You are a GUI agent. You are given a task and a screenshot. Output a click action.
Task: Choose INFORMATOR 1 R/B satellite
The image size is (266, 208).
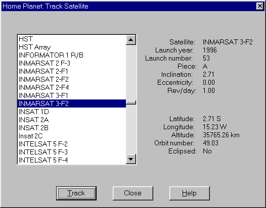[72, 55]
